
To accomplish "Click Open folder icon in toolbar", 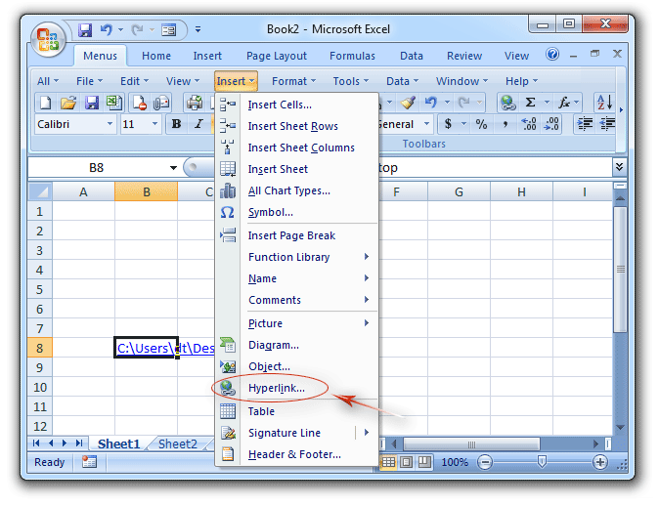I will coord(68,103).
